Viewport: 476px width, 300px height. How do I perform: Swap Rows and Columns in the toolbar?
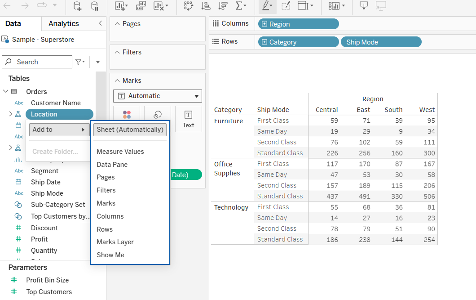coord(188,7)
